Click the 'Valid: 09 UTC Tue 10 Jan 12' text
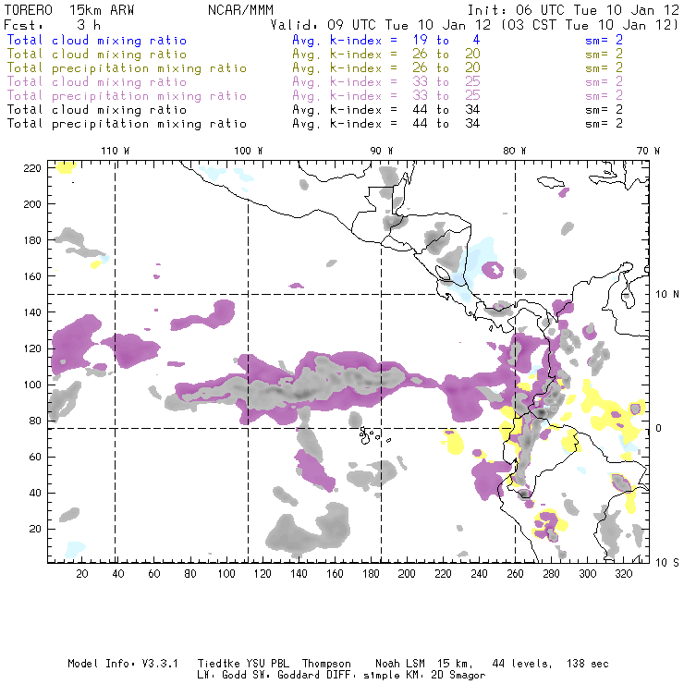Image resolution: width=684 pixels, height=684 pixels. coord(381,25)
